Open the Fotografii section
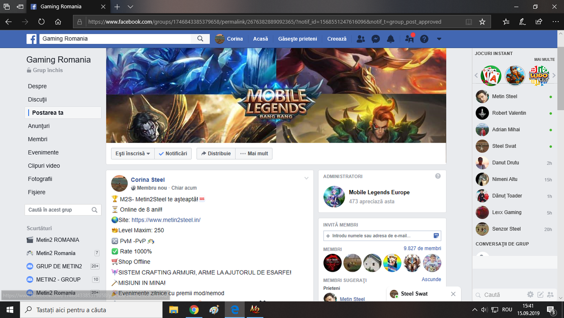The height and width of the screenshot is (318, 564). pyautogui.click(x=40, y=179)
